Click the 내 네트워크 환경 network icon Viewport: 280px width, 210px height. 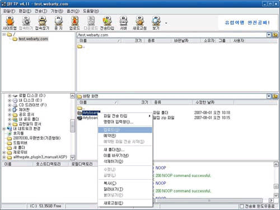coord(10,129)
